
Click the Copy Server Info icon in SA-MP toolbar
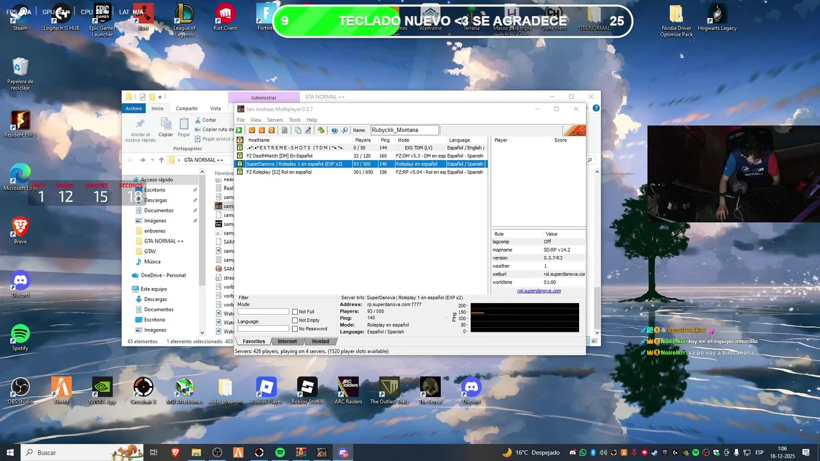tap(298, 130)
